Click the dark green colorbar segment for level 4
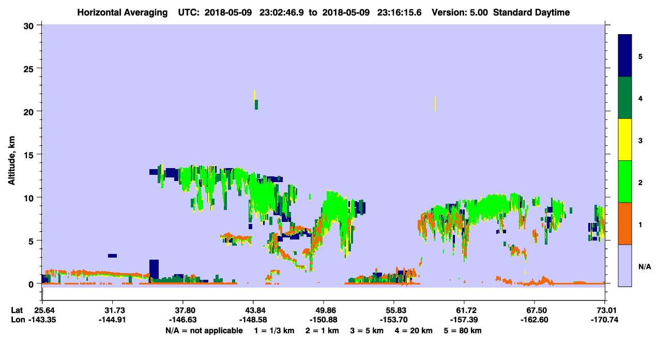This screenshot has height=345, width=672. (x=625, y=98)
